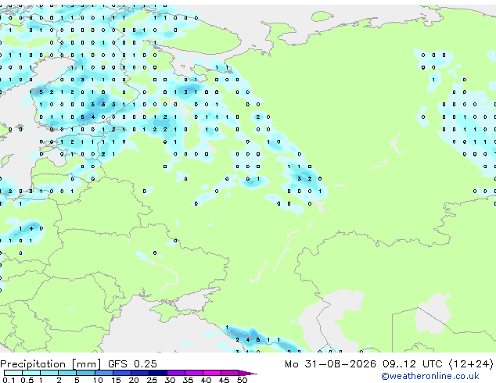Click the Mo 31-08-2026 date text
Image resolution: width=496 pixels, height=383 pixels.
pos(330,364)
